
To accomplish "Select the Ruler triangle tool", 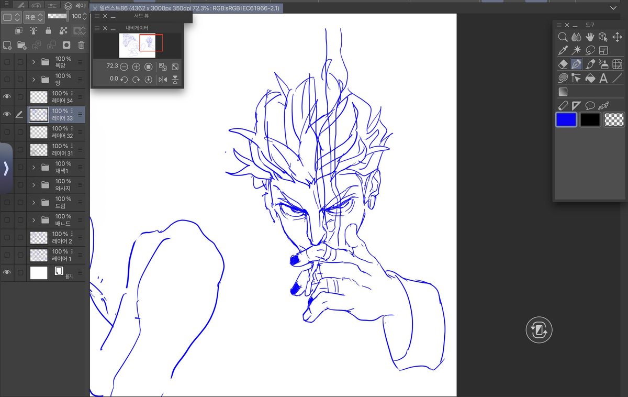I will [x=576, y=105].
